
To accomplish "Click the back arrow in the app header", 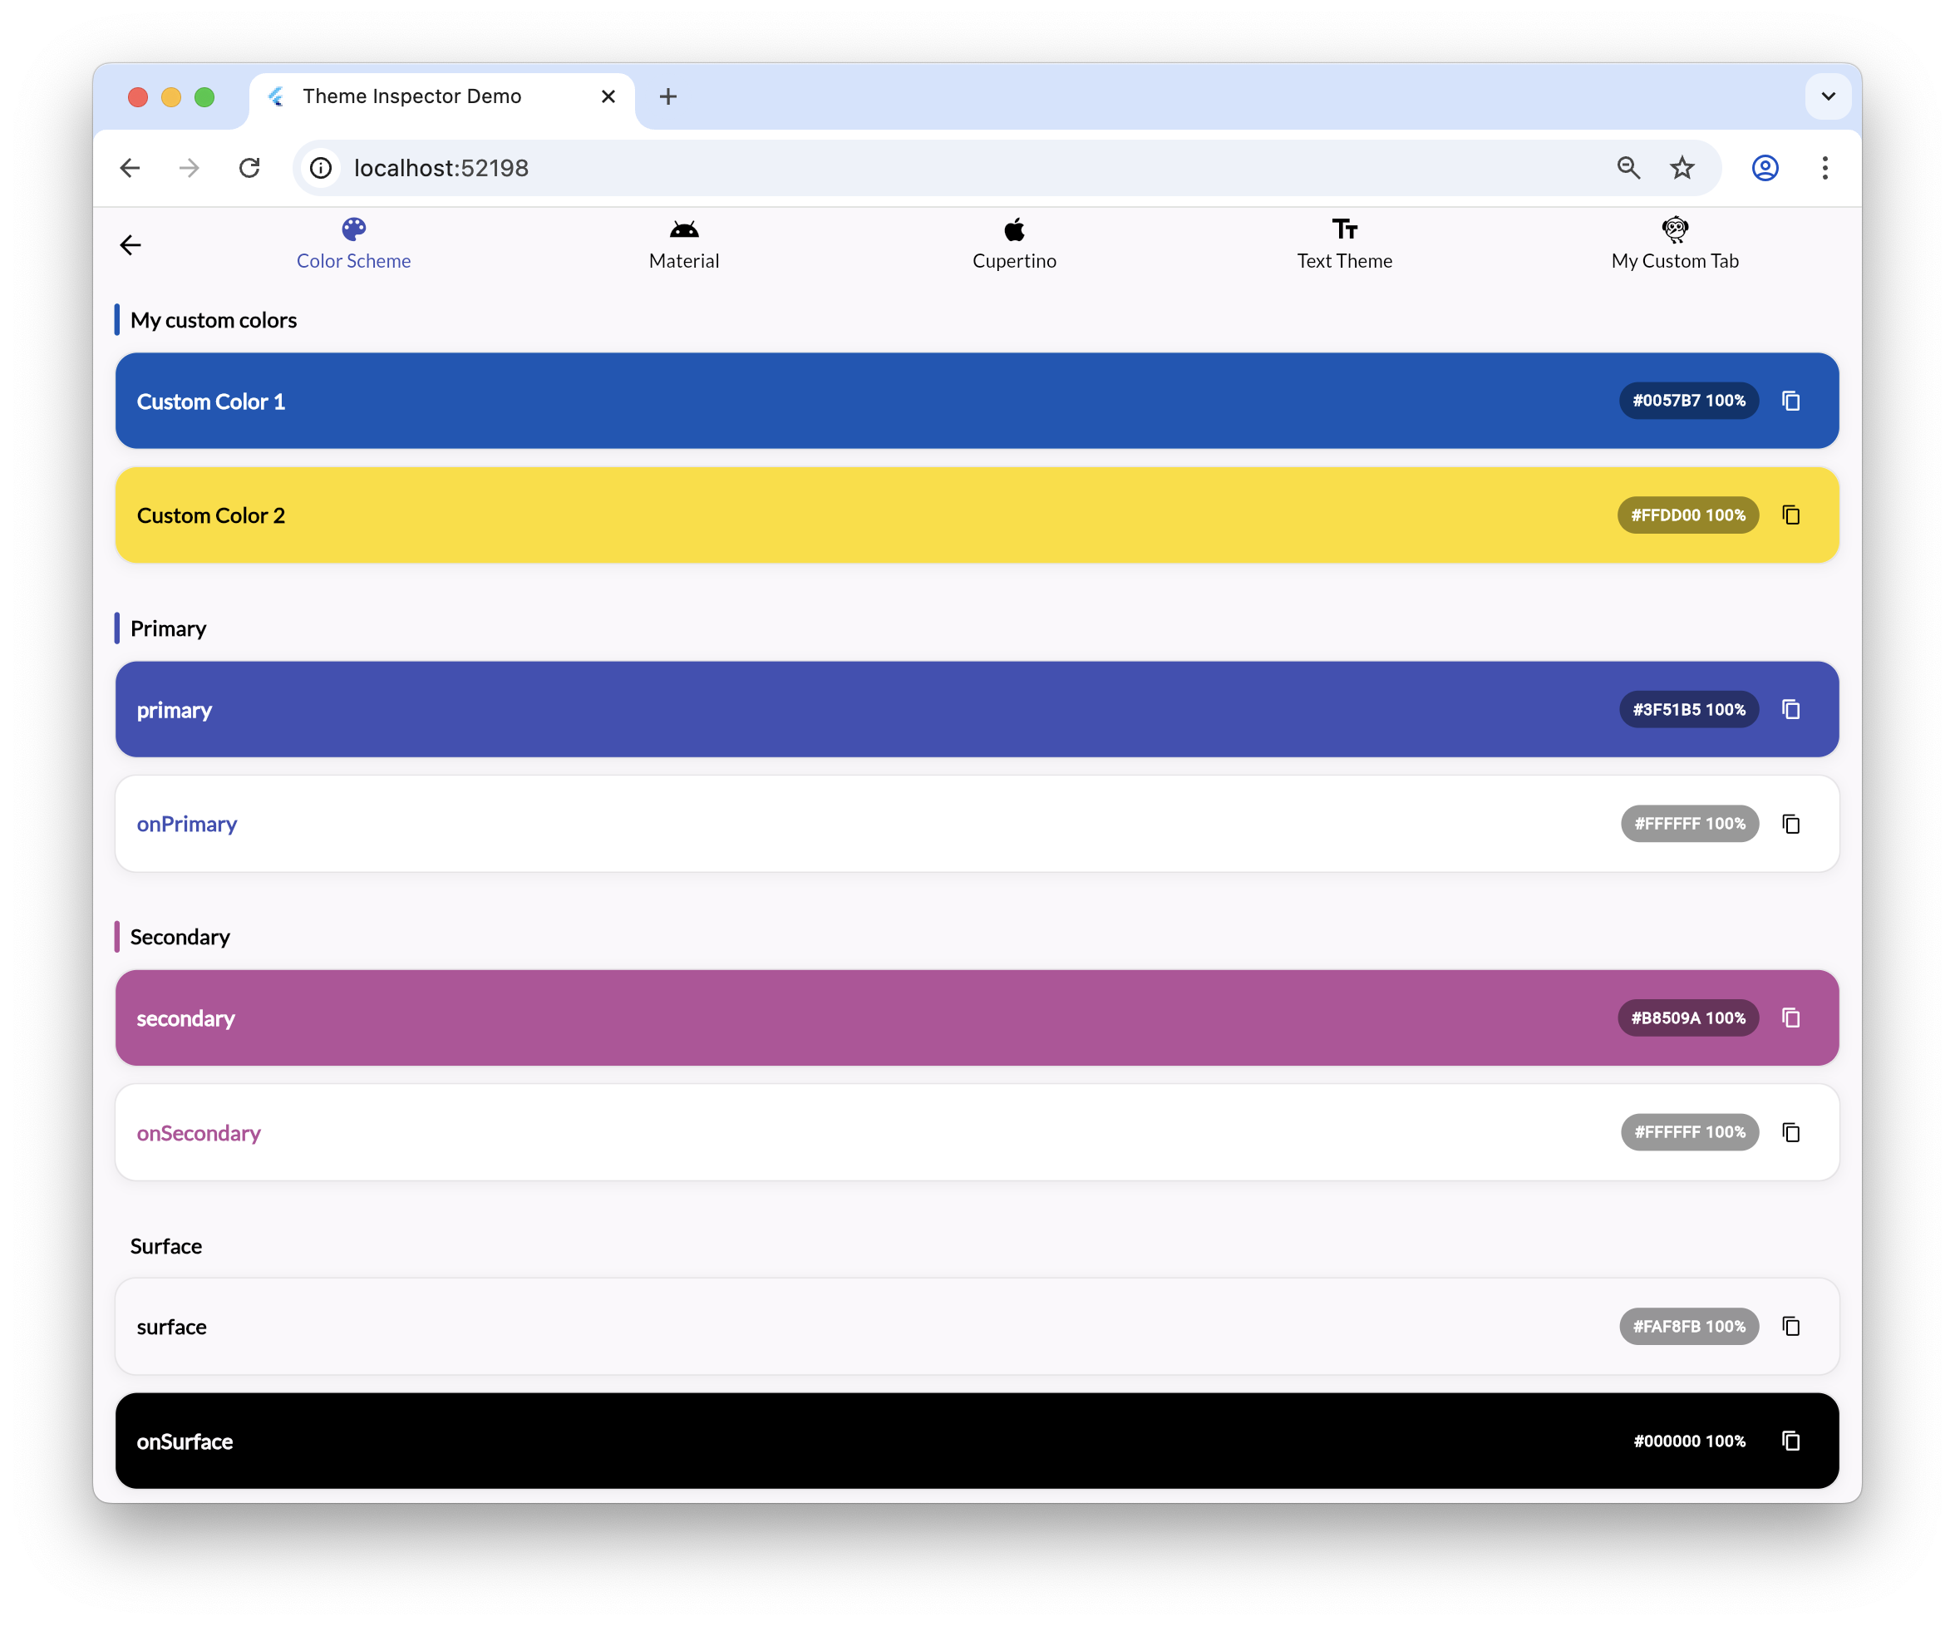I will (x=130, y=245).
